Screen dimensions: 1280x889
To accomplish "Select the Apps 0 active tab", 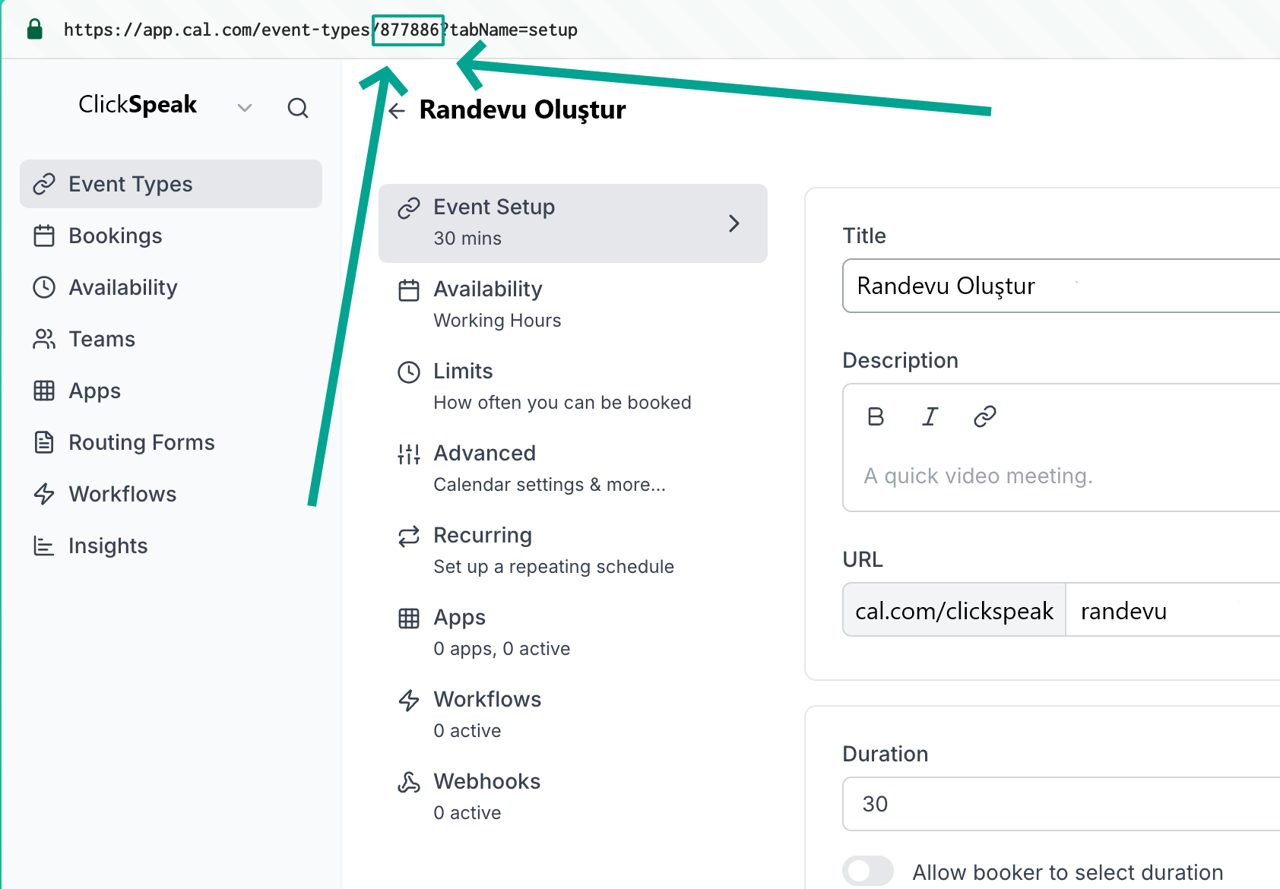I will pyautogui.click(x=573, y=632).
